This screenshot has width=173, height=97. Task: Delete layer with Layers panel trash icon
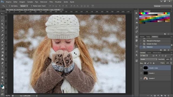[168, 96]
